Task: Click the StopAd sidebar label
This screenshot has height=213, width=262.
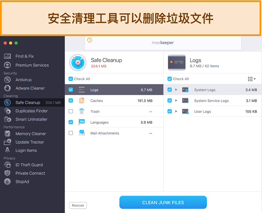Action: 22,182
